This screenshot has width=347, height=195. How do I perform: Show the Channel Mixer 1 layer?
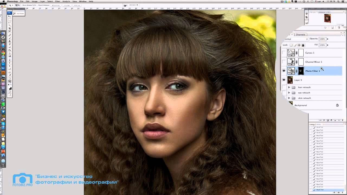(x=284, y=62)
